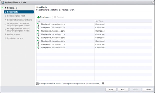Click the Select hosts heading text
The width and height of the screenshot is (155, 93).
(x=42, y=7)
